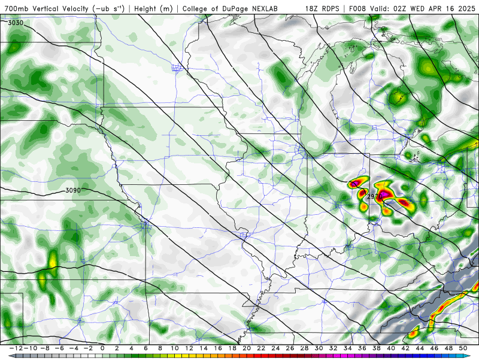
Task: Click the 38 color scale label
Action: coord(377,348)
